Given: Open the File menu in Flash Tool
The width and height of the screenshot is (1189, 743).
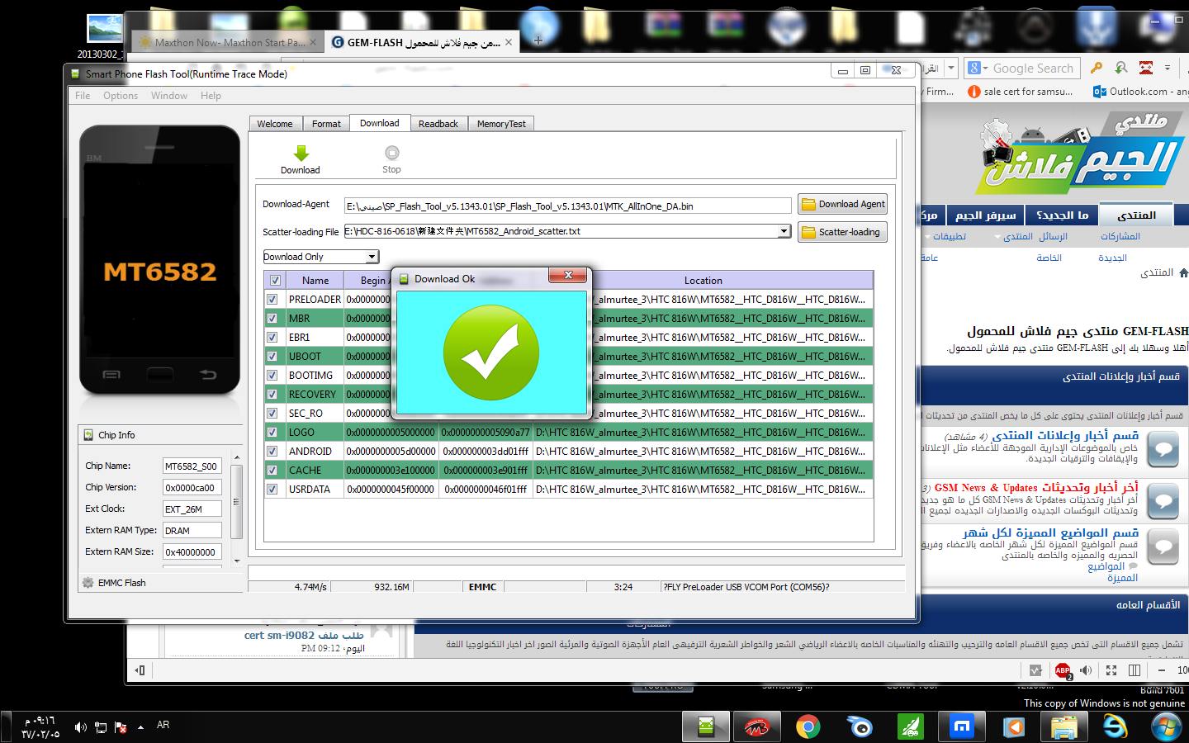Looking at the screenshot, I should pyautogui.click(x=83, y=96).
